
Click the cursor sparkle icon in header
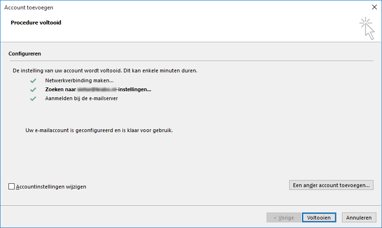point(366,27)
